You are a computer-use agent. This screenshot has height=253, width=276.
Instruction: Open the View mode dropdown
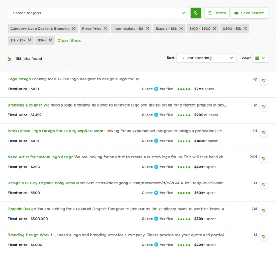(260, 58)
